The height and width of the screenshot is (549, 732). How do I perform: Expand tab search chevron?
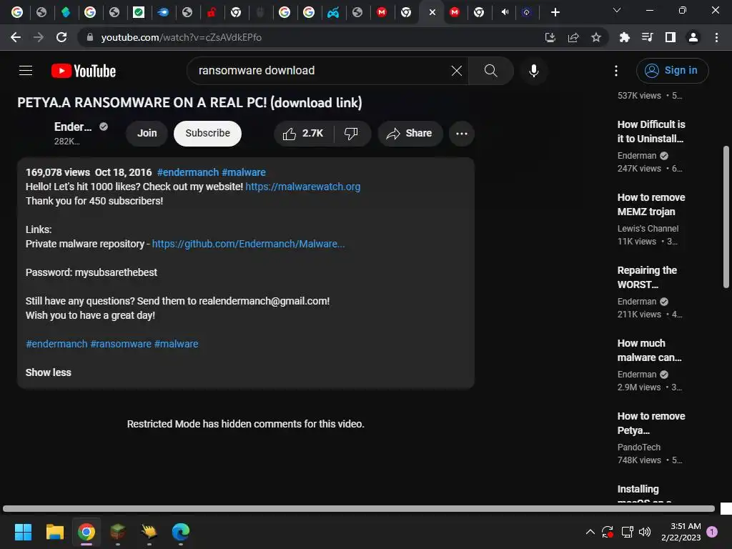point(617,10)
